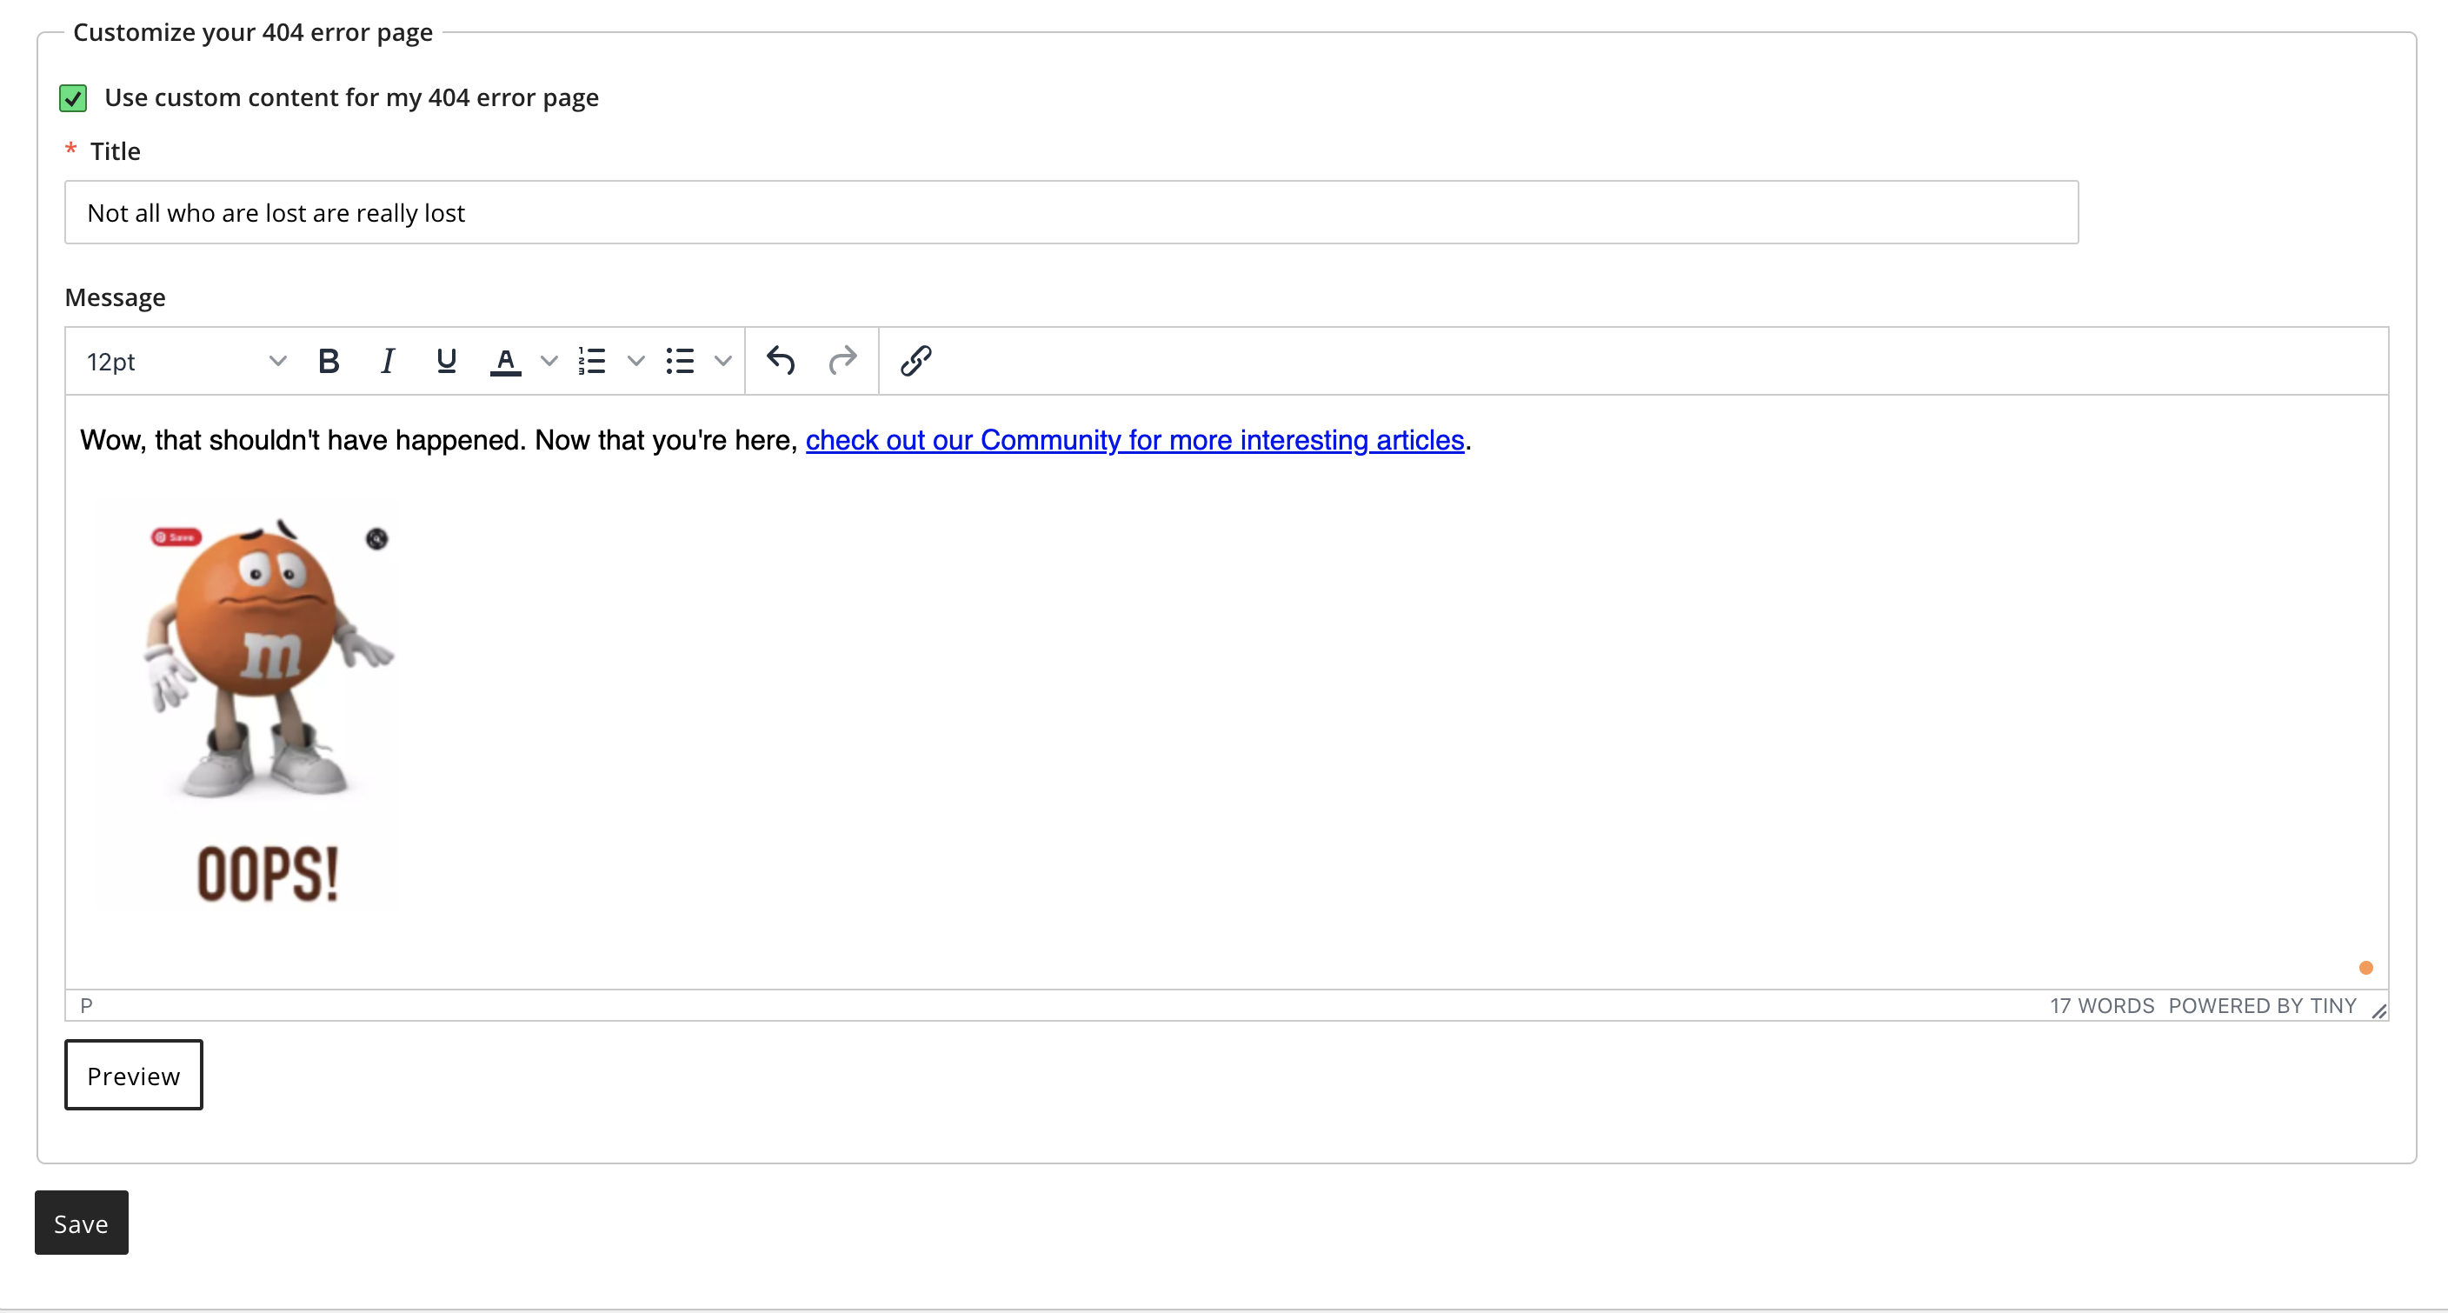Insert a bulleted list

point(680,361)
